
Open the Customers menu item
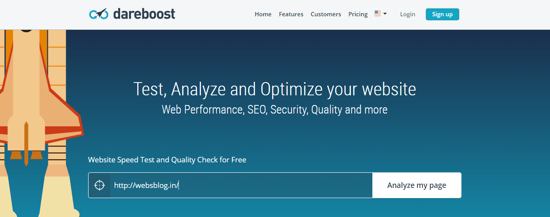(326, 14)
